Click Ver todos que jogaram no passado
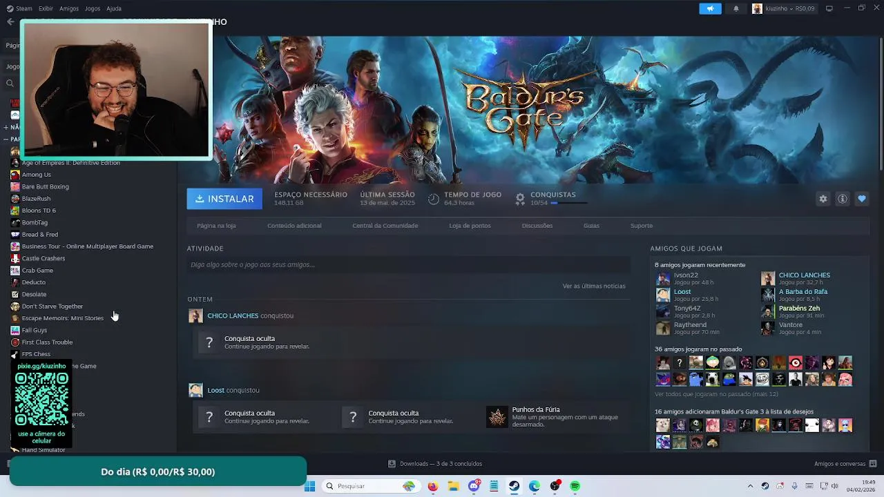The width and height of the screenshot is (884, 497). point(716,394)
